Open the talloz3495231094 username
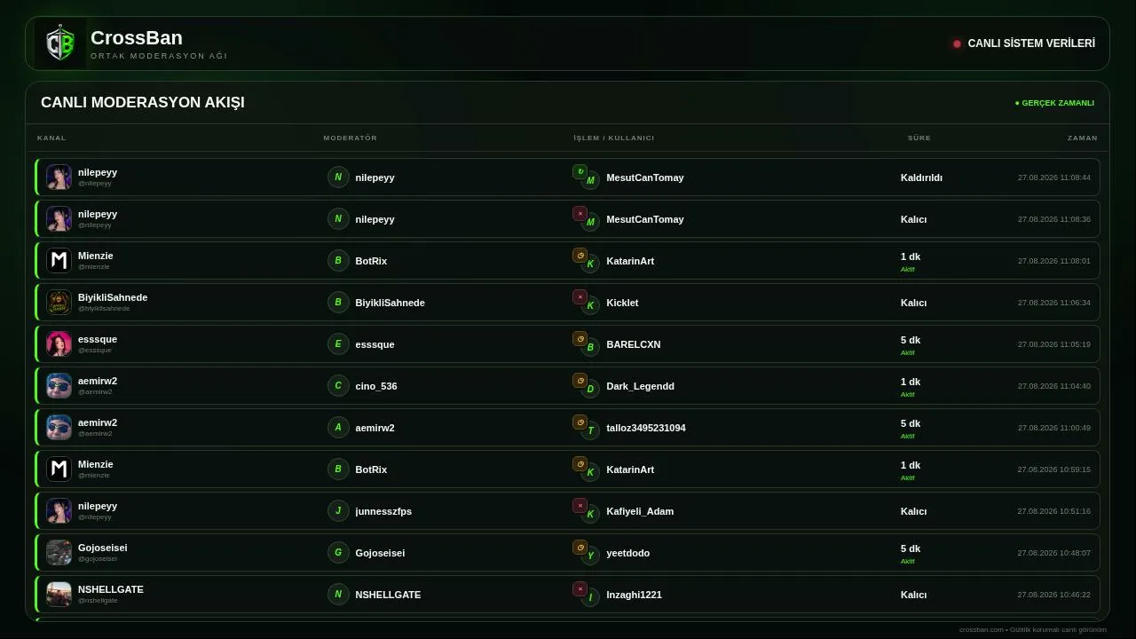The width and height of the screenshot is (1136, 639). (646, 428)
